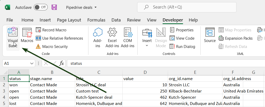
Task: Click cell containing stage.name
Action: click(x=52, y=79)
